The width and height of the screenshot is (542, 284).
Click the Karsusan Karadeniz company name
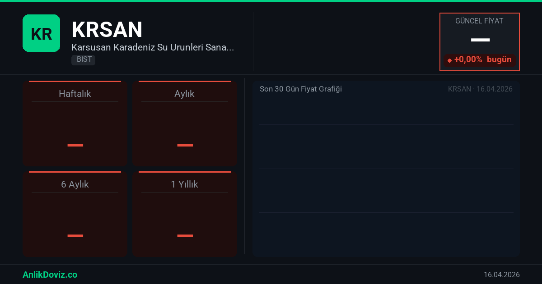coord(153,47)
